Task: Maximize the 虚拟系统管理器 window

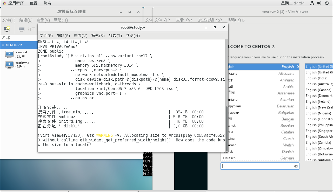Action: pos(130,12)
